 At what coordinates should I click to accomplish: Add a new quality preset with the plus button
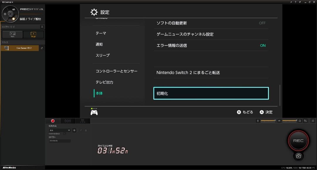point(74,130)
